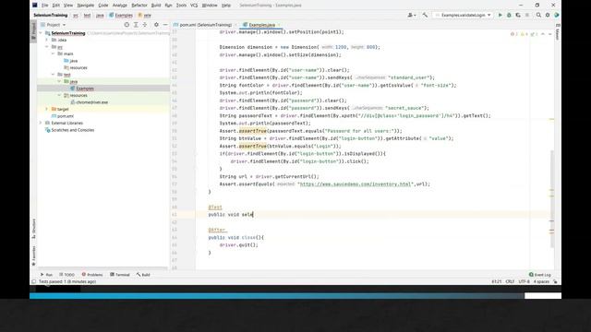Open IDE settings gear in toolbar
This screenshot has height=332, width=591.
tap(548, 15)
